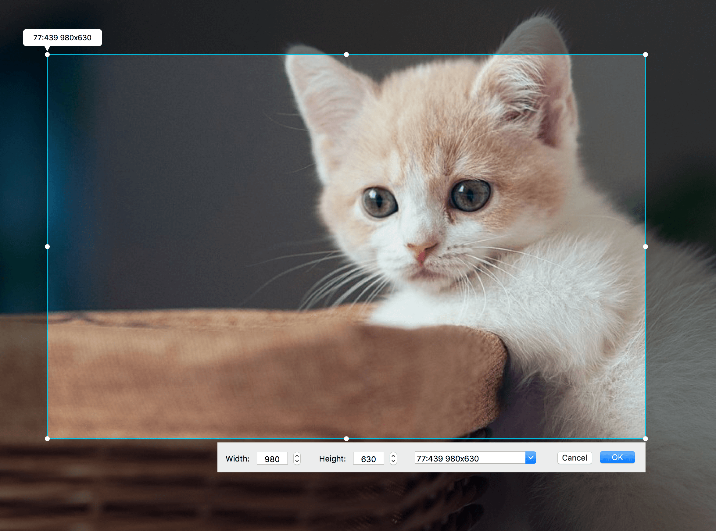Increase the width with the stepper up arrow
716x531 pixels.
point(297,455)
